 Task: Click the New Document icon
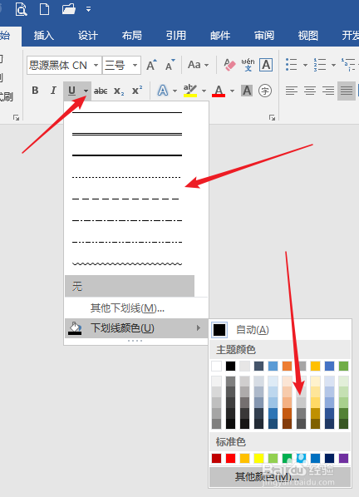tap(44, 9)
